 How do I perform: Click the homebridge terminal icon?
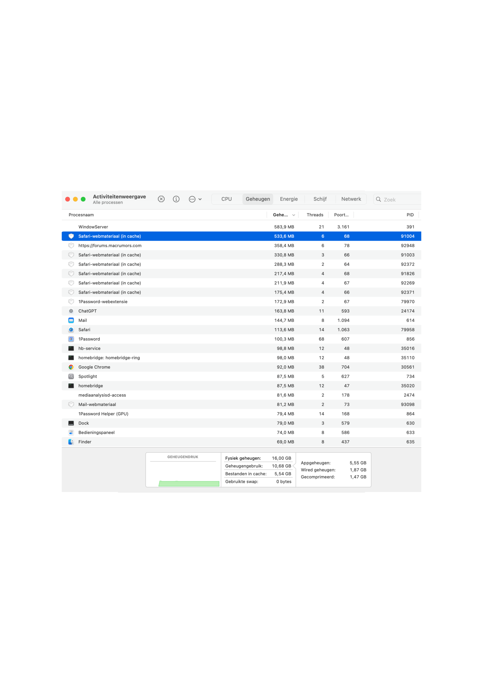pos(71,386)
